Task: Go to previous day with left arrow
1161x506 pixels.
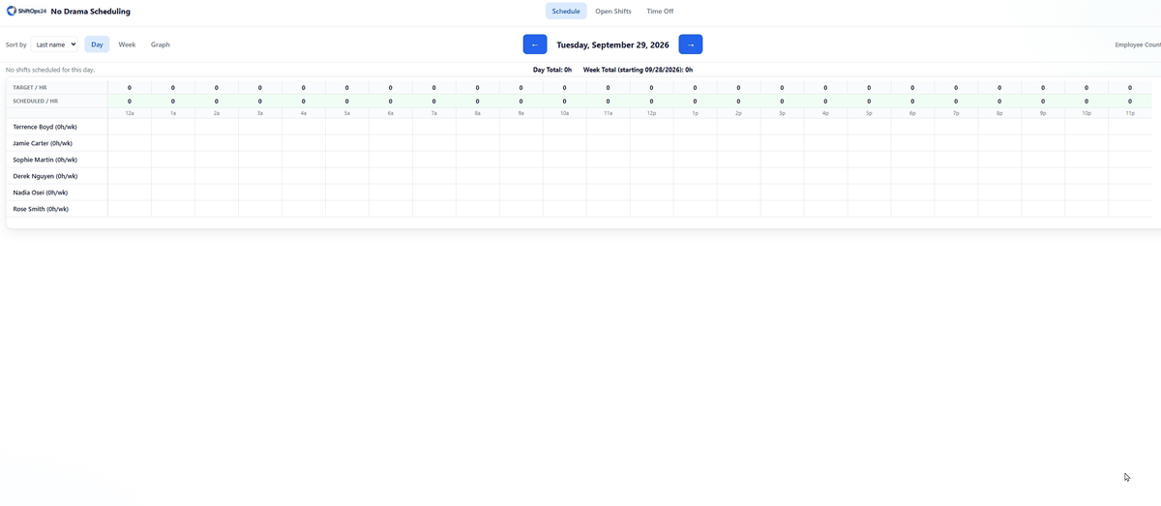Action: click(x=535, y=45)
